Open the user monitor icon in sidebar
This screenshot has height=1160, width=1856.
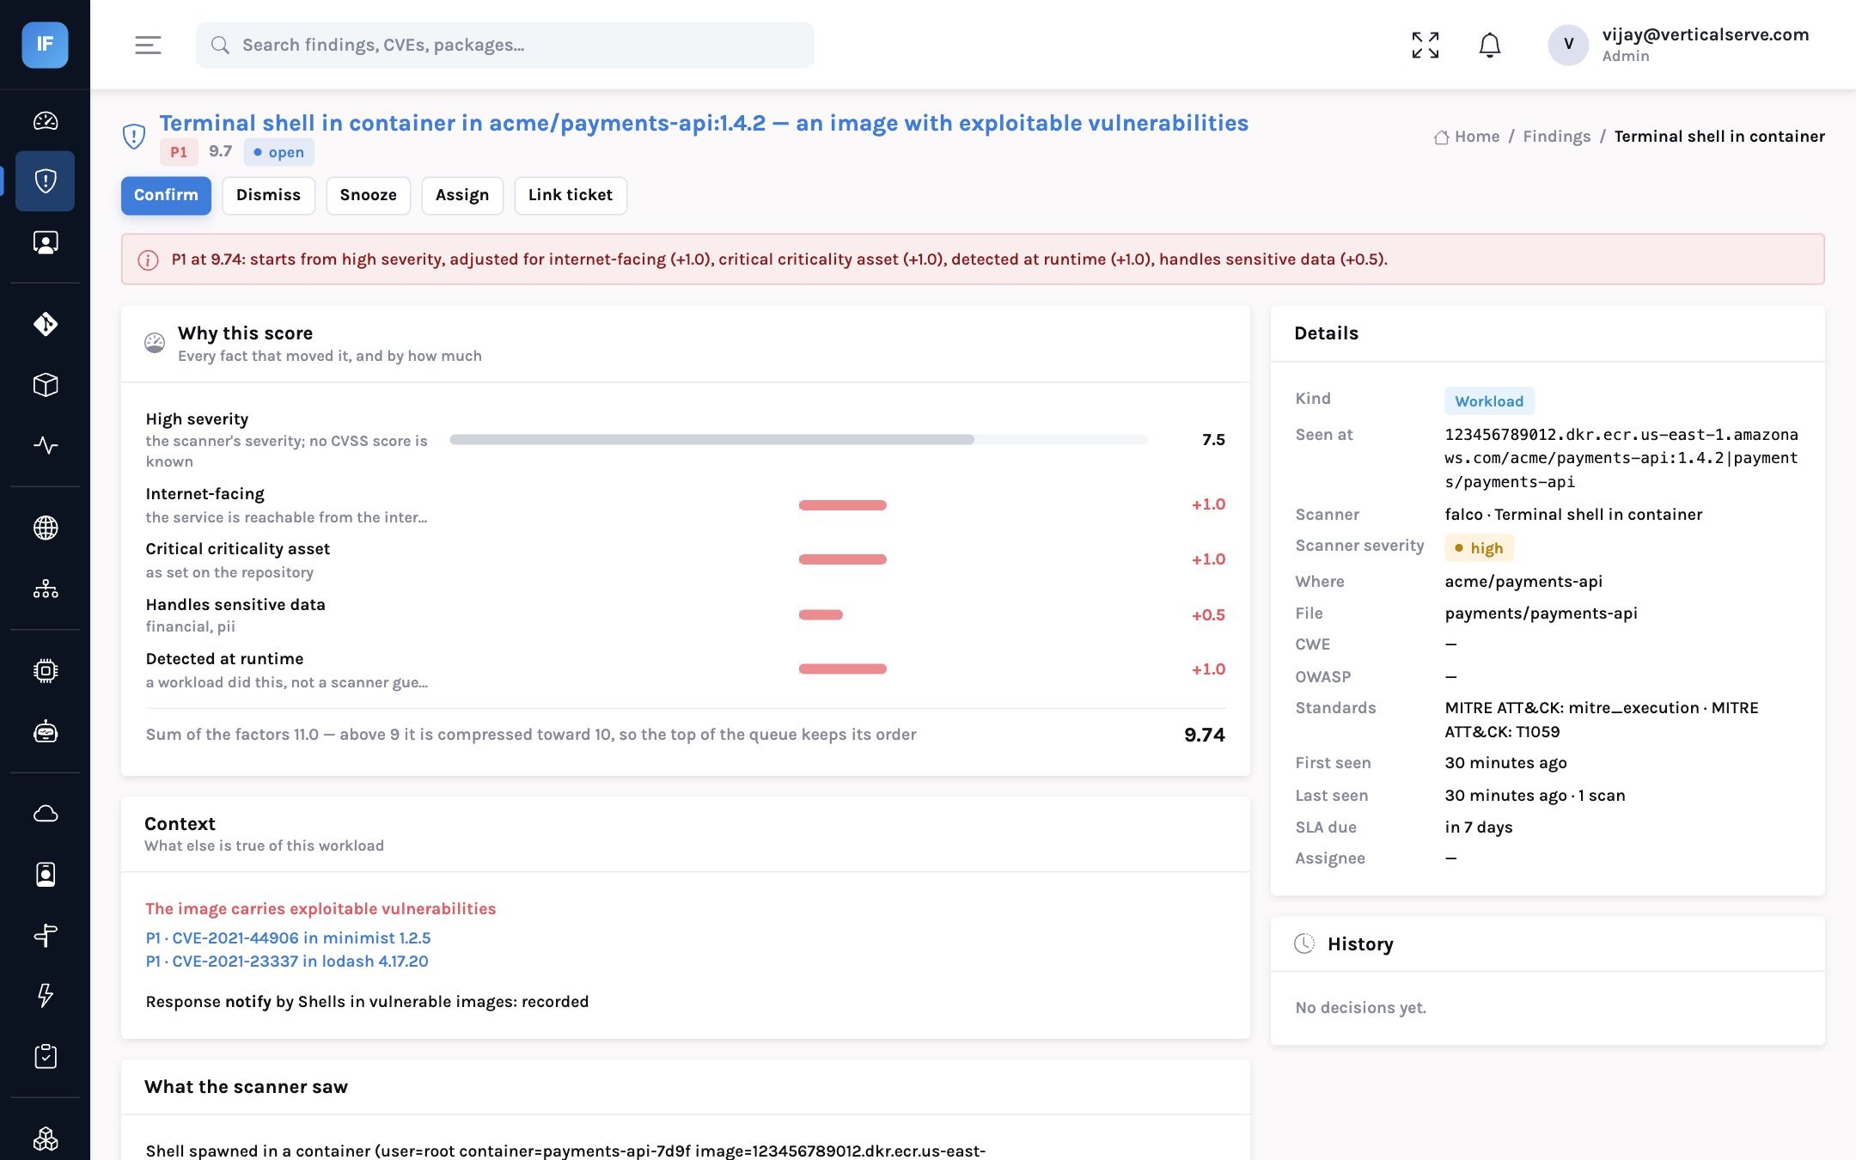pos(46,242)
